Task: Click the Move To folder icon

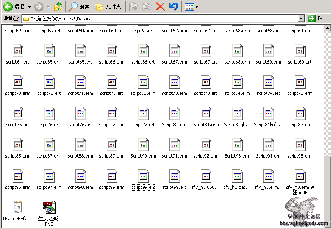Action: pos(133,7)
